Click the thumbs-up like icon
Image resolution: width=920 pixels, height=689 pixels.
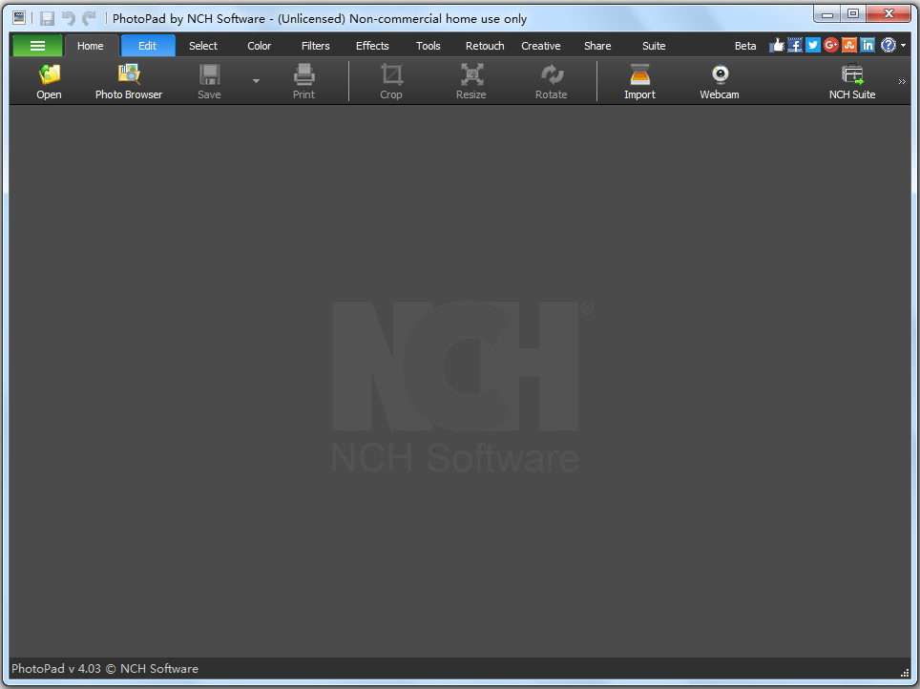pyautogui.click(x=777, y=45)
